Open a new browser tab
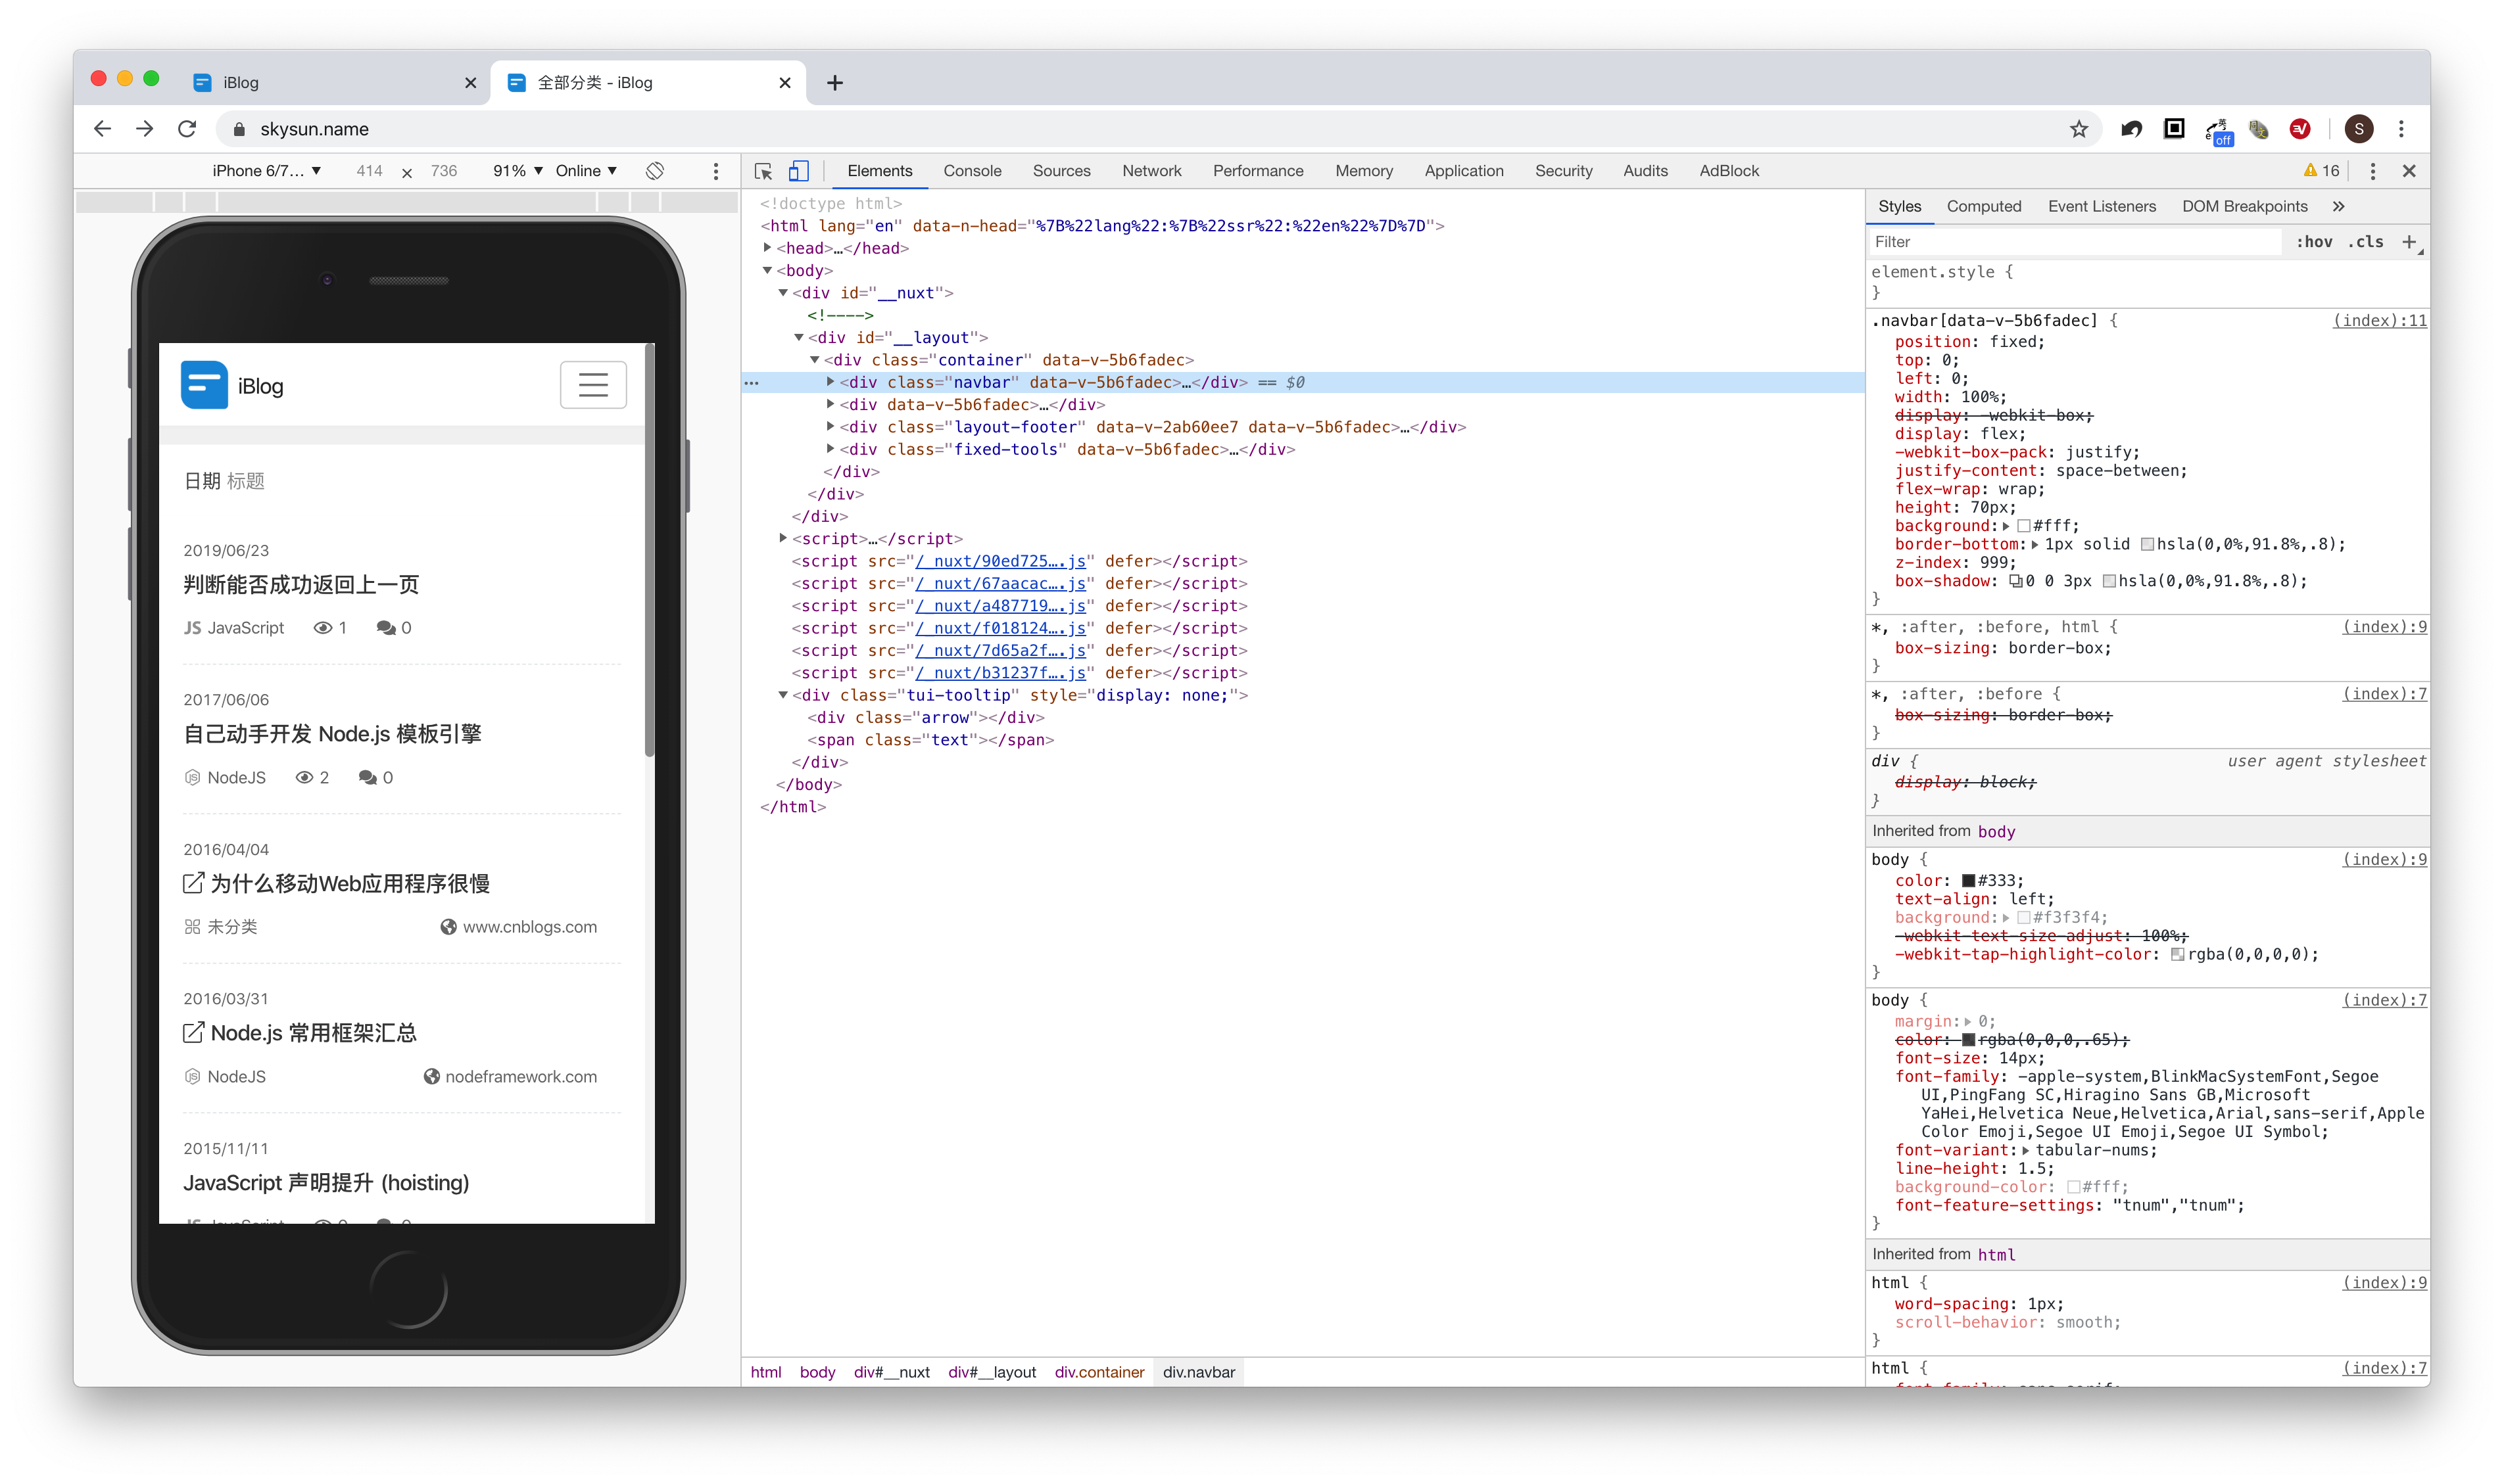 [x=834, y=83]
